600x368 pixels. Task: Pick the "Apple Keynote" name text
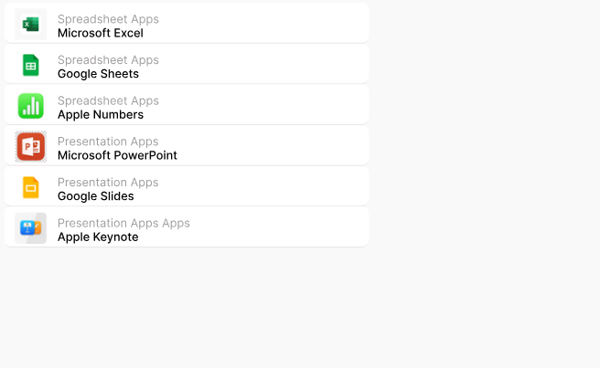pos(98,237)
